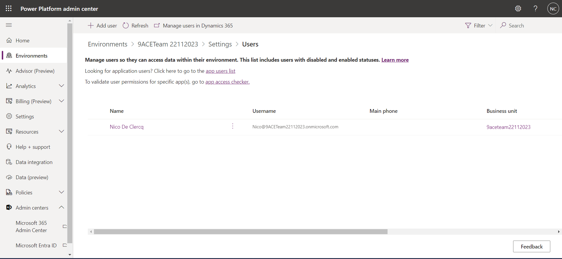Open Help + support page
The image size is (562, 259).
(33, 147)
